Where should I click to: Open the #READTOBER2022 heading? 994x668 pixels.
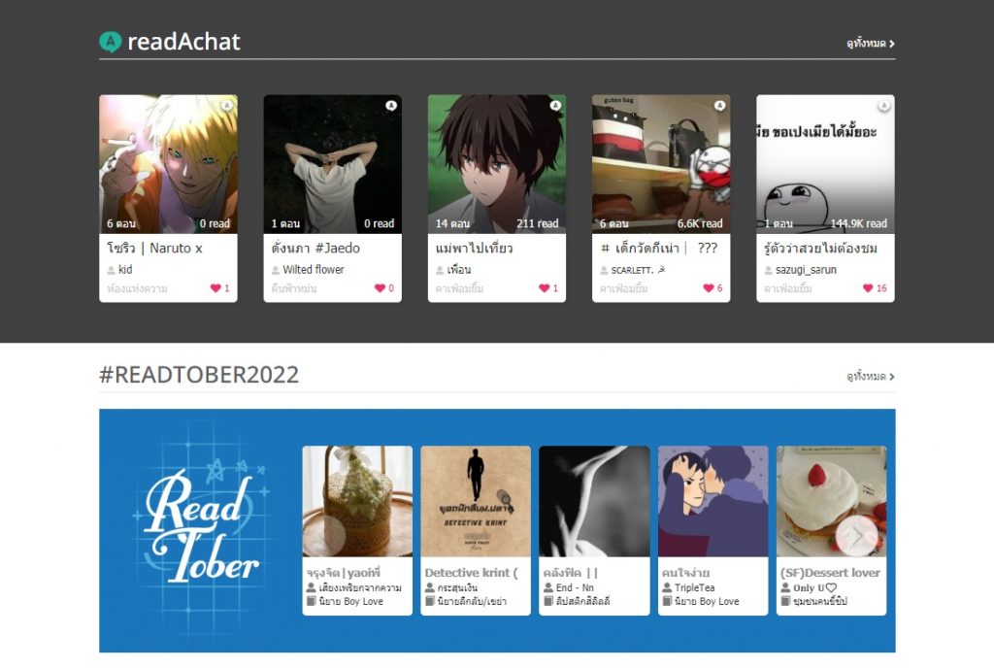(199, 376)
